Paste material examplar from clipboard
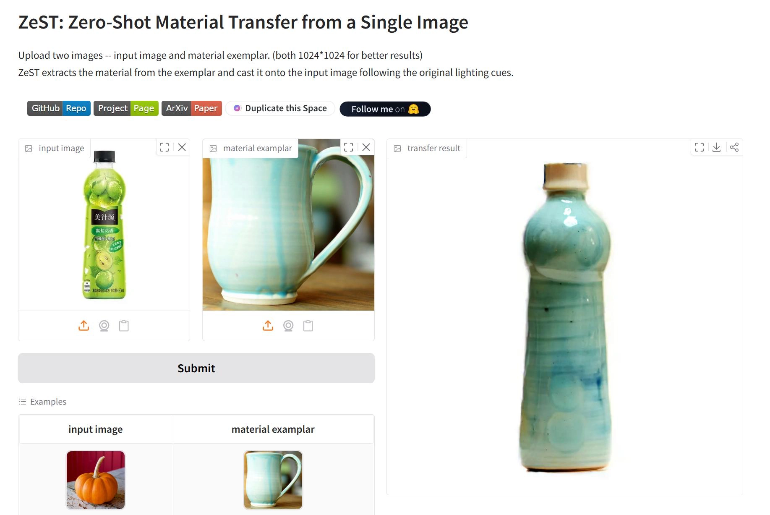 [308, 326]
